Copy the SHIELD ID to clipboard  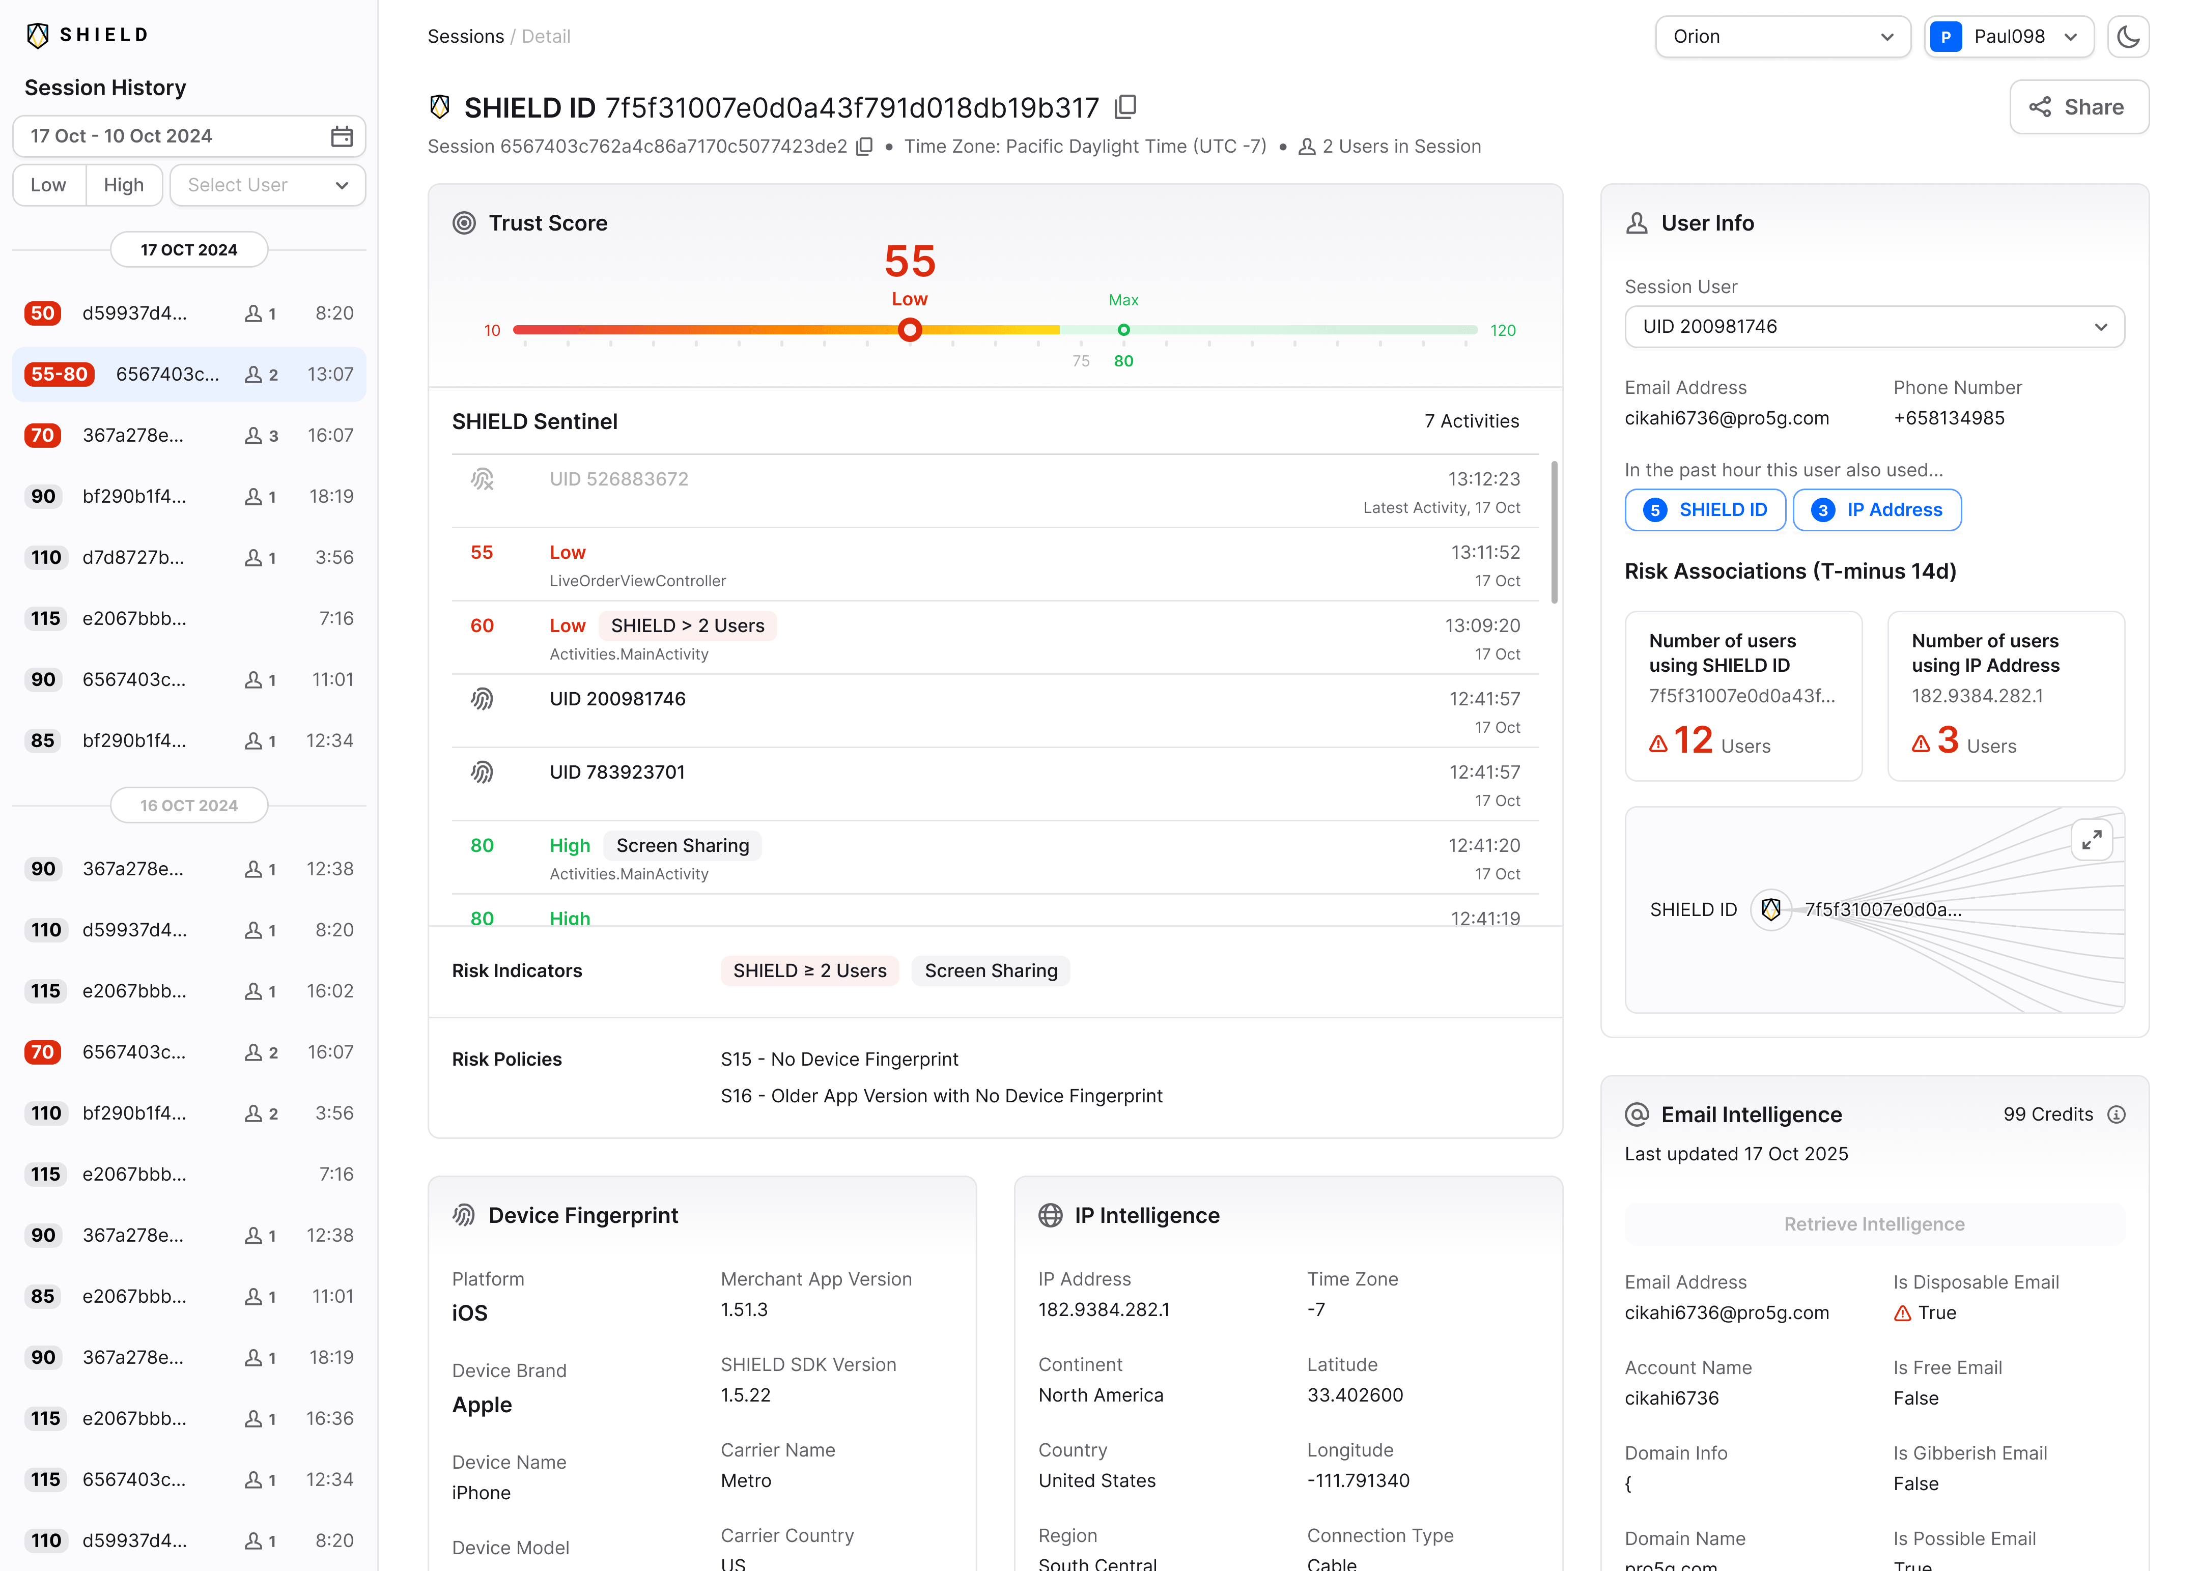tap(1125, 106)
